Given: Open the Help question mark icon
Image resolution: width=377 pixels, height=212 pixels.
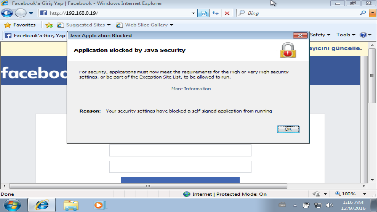Looking at the screenshot, I should [x=363, y=35].
